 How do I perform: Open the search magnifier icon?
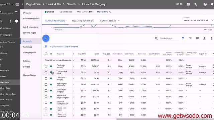tap(156, 38)
